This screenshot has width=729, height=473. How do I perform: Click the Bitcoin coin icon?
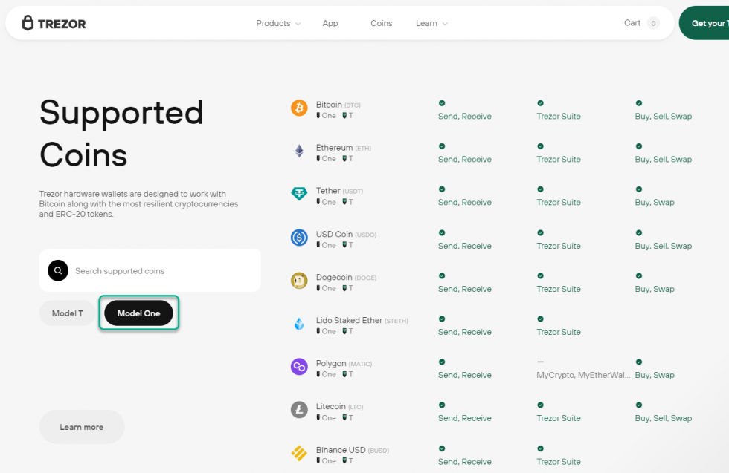pyautogui.click(x=299, y=108)
